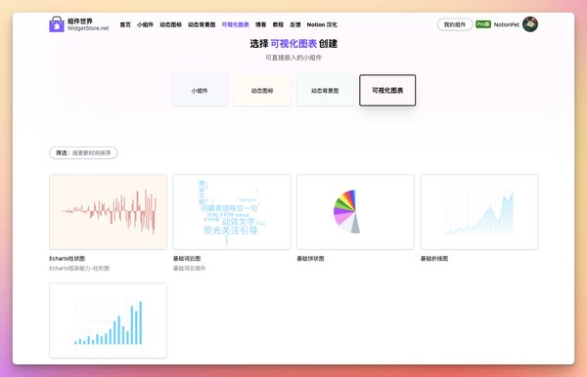587x377 pixels.
Task: Open 动态图标 navigation item
Action: click(x=170, y=24)
